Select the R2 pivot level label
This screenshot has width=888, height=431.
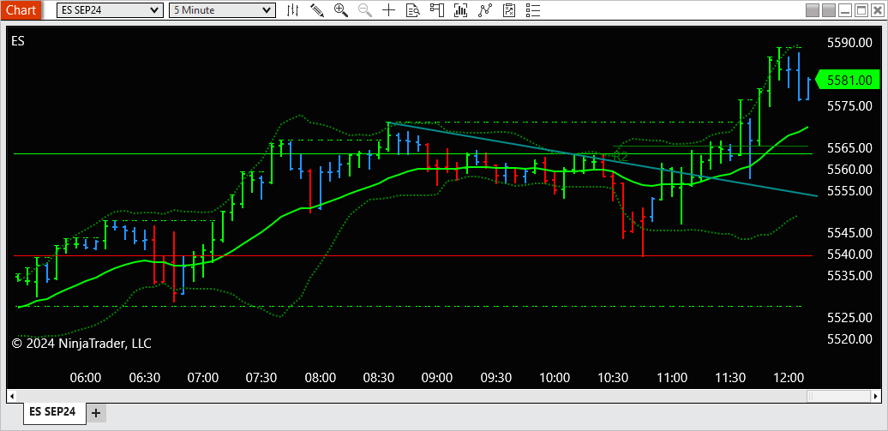tap(621, 156)
